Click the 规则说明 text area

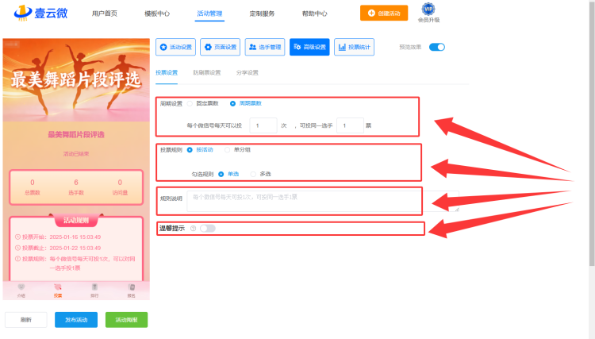tap(323, 201)
